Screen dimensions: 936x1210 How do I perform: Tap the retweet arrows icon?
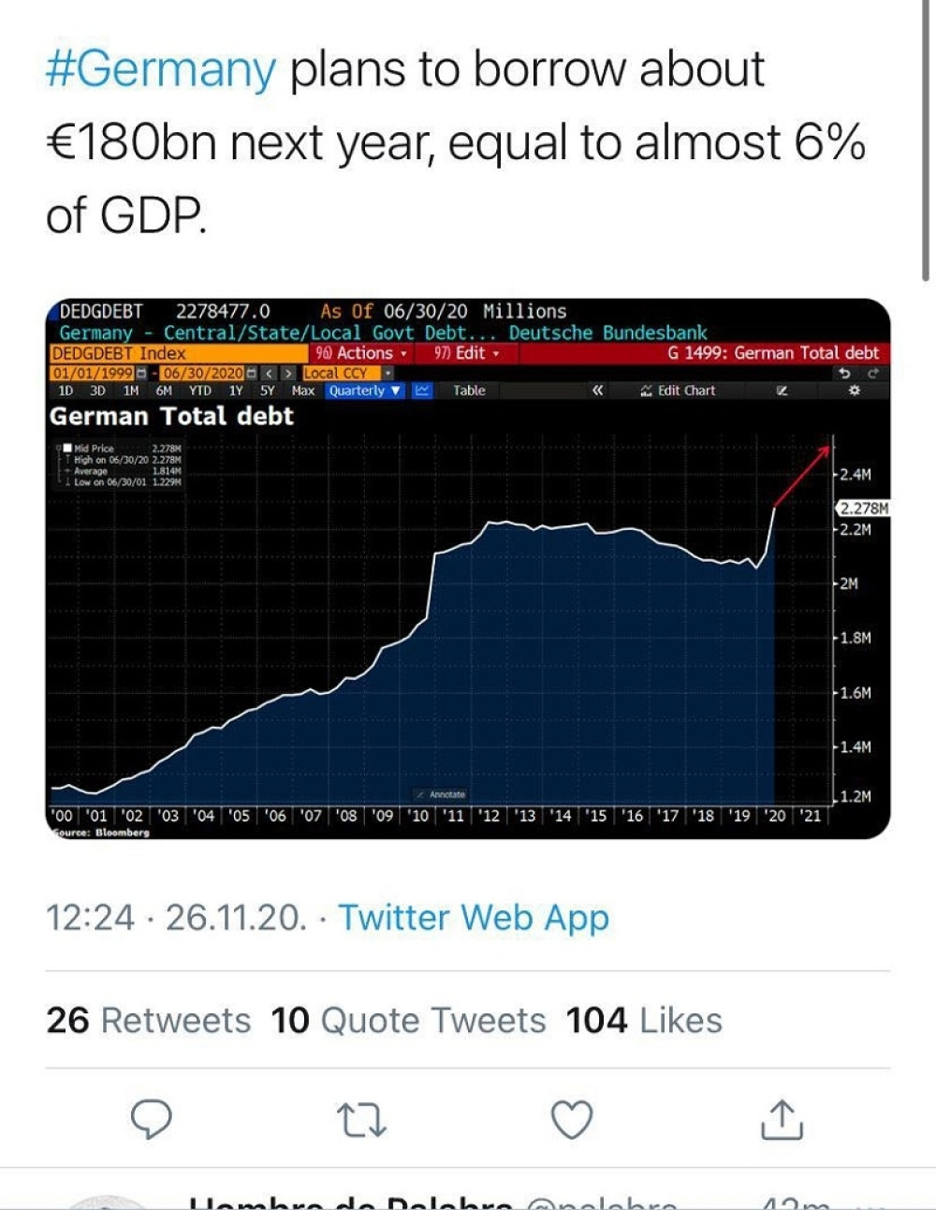tap(361, 1119)
